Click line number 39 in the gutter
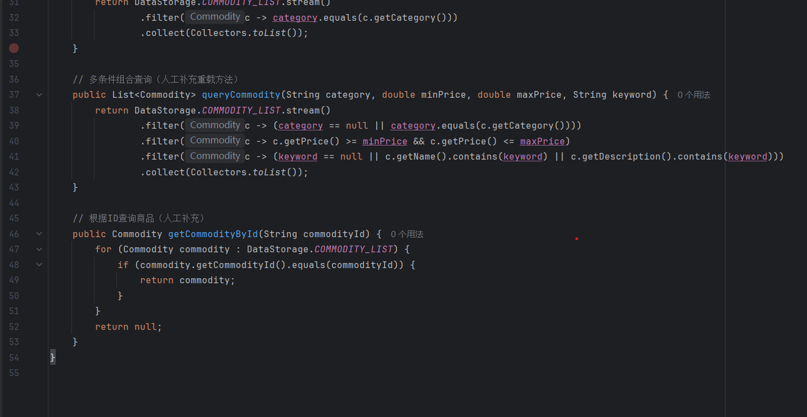 point(14,125)
